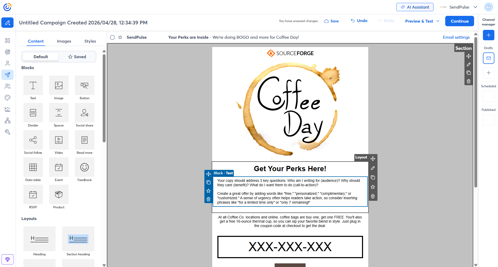This screenshot has width=498, height=267.
Task: Click the Get Your Perks Here! heading
Action: tap(290, 169)
